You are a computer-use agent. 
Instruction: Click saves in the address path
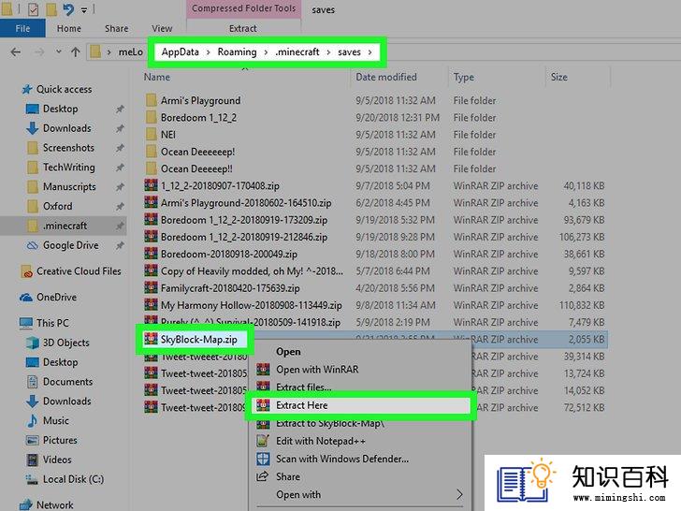(349, 52)
